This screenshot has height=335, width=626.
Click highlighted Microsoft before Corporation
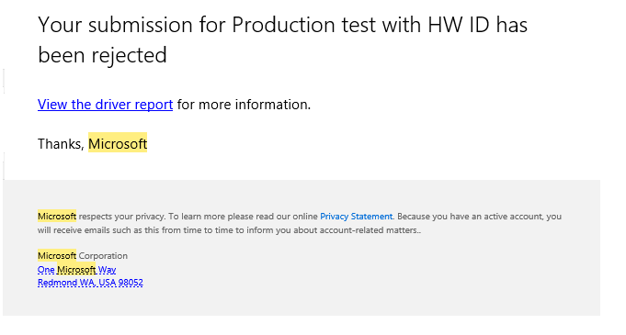(57, 256)
